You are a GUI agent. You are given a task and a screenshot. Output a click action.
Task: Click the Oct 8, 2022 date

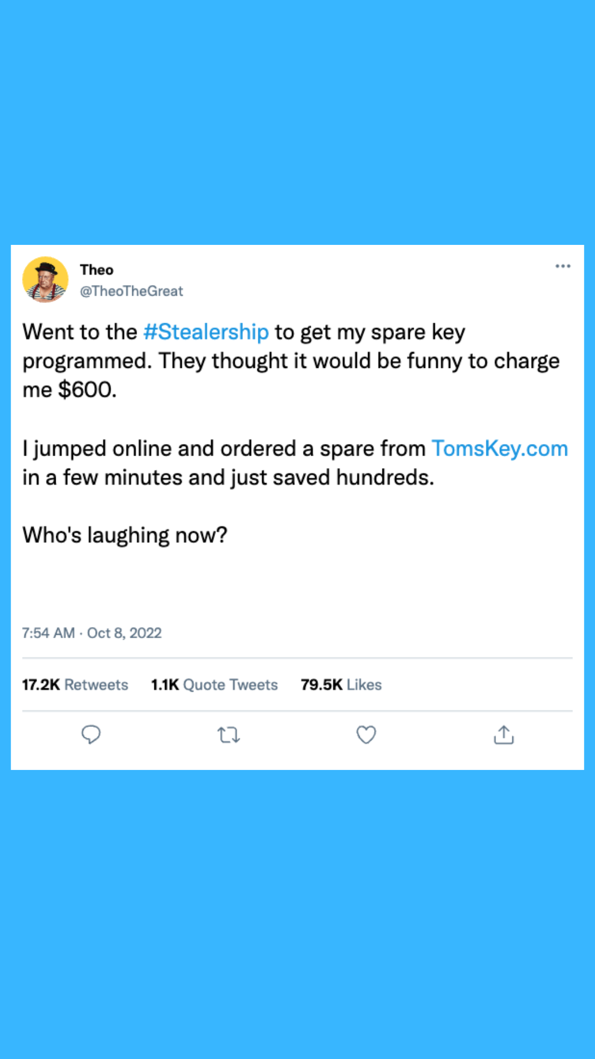pyautogui.click(x=125, y=633)
